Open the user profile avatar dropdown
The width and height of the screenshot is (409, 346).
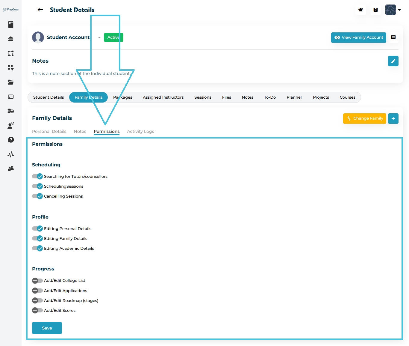point(393,10)
